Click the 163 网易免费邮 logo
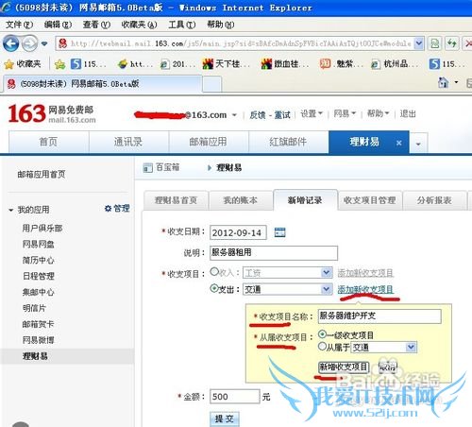The image size is (472, 427). click(52, 113)
